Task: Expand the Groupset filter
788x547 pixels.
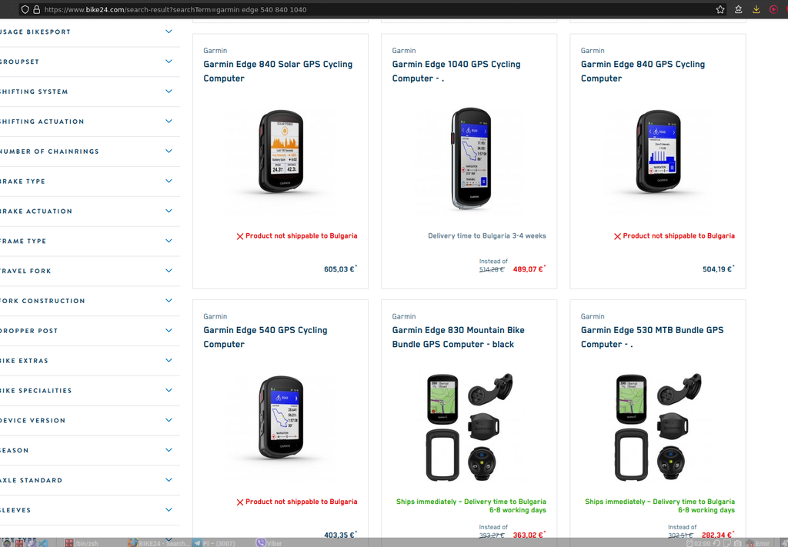Action: pos(89,62)
